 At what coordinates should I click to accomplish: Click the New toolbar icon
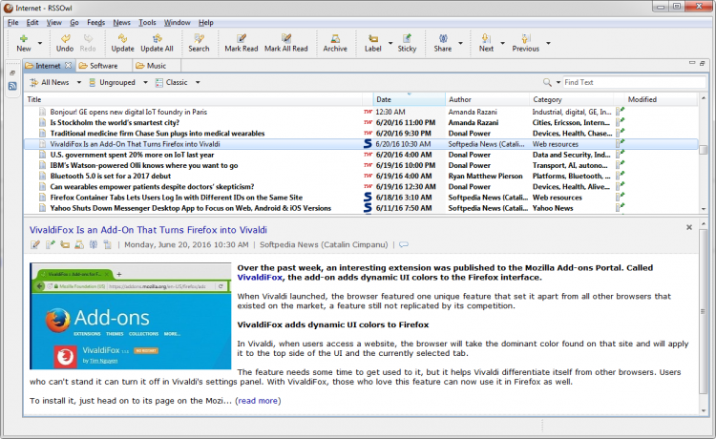[x=23, y=38]
